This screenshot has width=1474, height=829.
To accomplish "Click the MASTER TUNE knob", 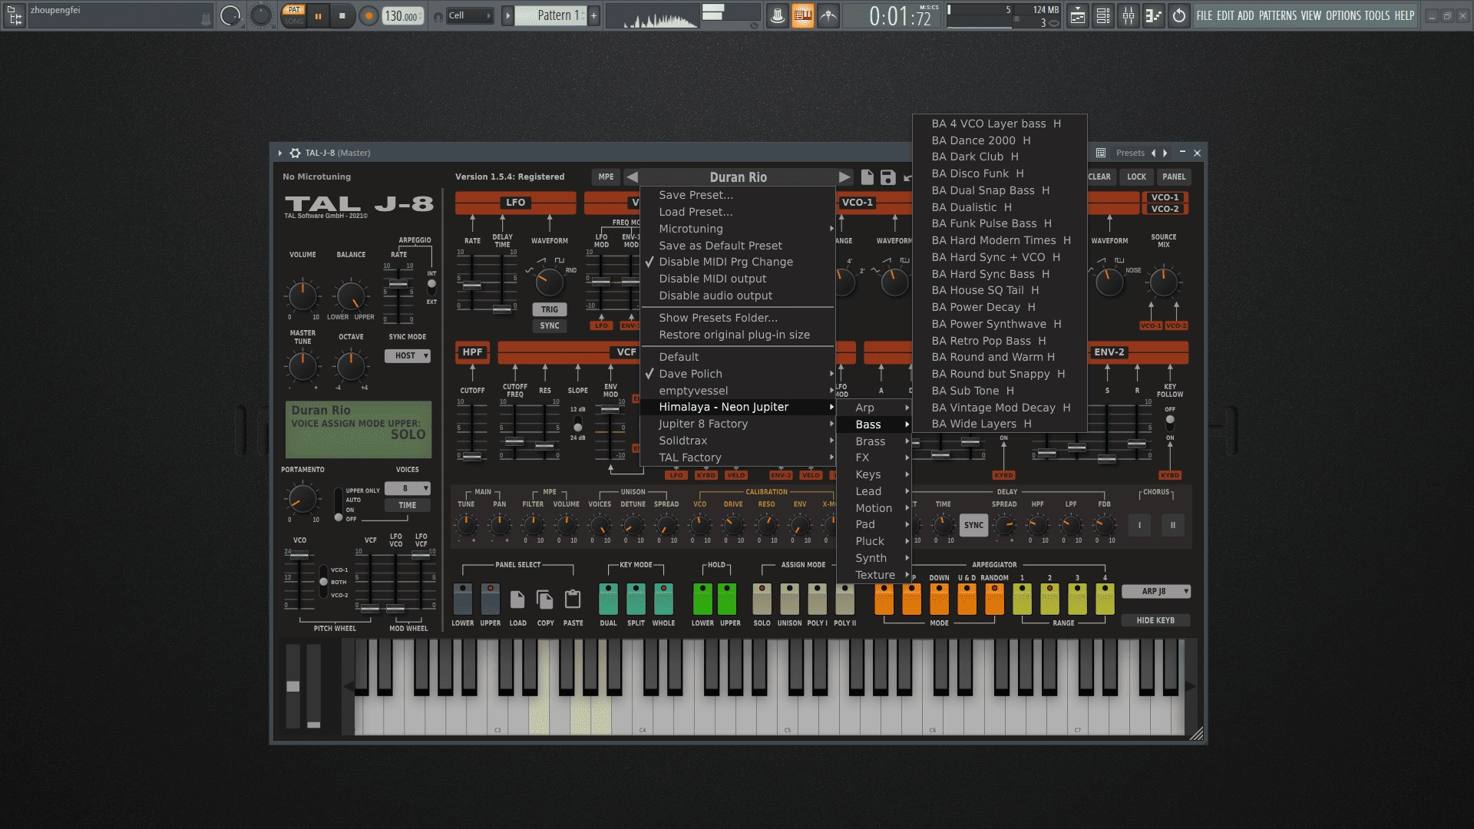I will [302, 366].
